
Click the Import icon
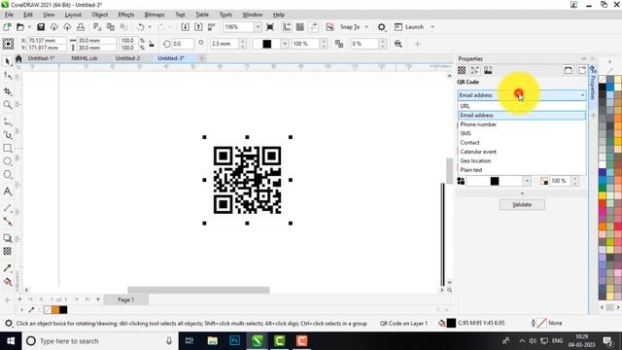[185, 27]
